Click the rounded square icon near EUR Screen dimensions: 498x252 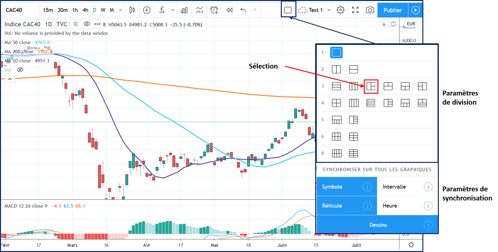click(x=394, y=24)
